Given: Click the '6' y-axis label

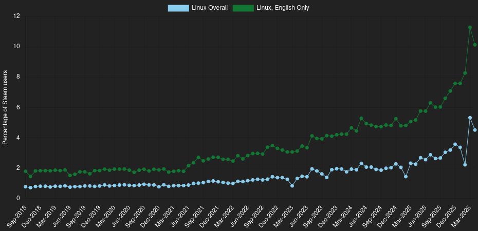Looking at the screenshot, I should point(19,107).
